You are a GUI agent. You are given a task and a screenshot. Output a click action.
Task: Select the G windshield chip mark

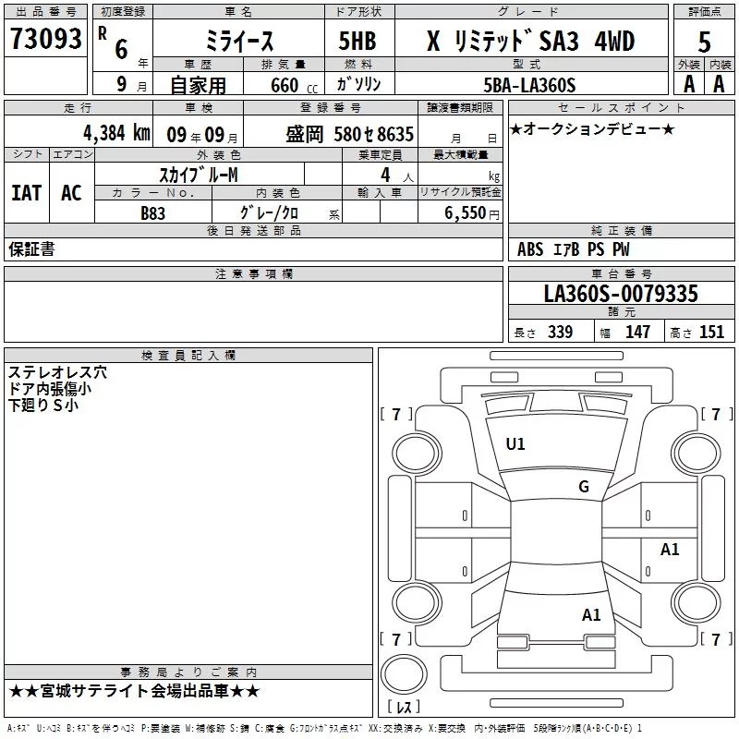click(583, 487)
